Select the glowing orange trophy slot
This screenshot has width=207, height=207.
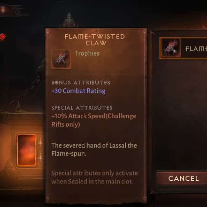(x=27, y=150)
